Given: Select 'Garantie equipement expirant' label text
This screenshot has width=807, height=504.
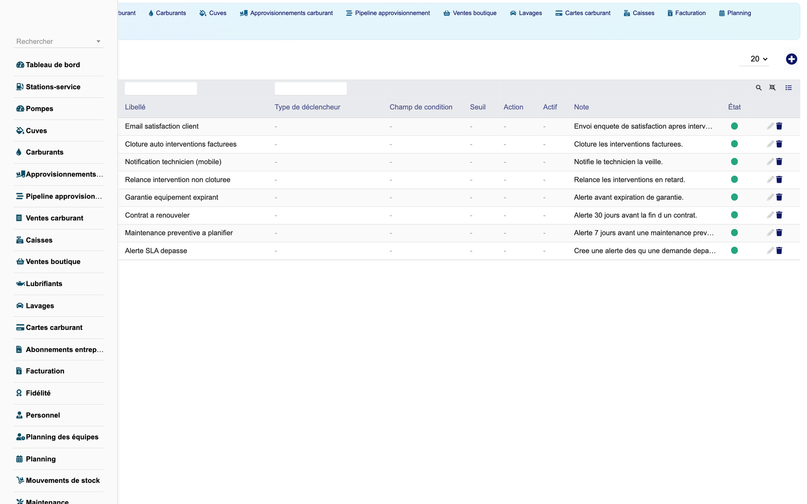Looking at the screenshot, I should (x=172, y=197).
